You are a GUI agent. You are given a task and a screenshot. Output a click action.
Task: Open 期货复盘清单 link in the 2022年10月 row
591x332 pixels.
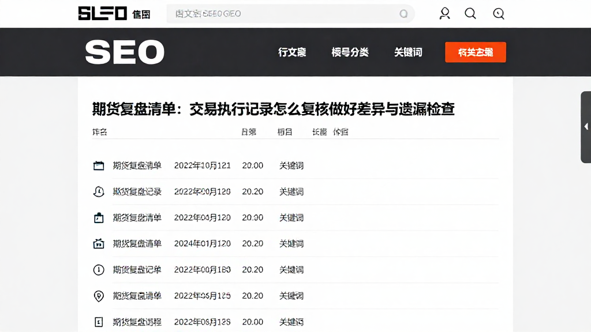pos(137,165)
